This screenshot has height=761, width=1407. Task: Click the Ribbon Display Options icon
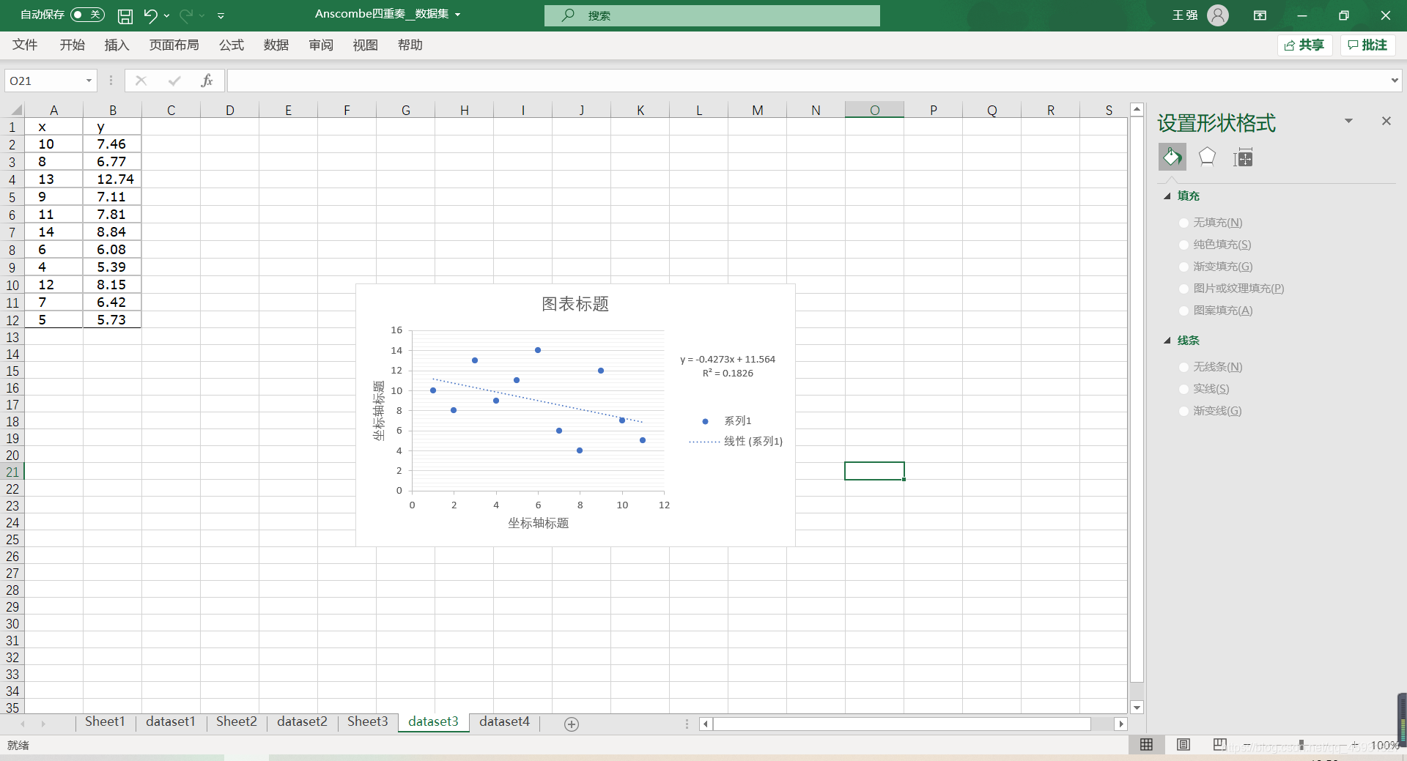pos(1260,15)
